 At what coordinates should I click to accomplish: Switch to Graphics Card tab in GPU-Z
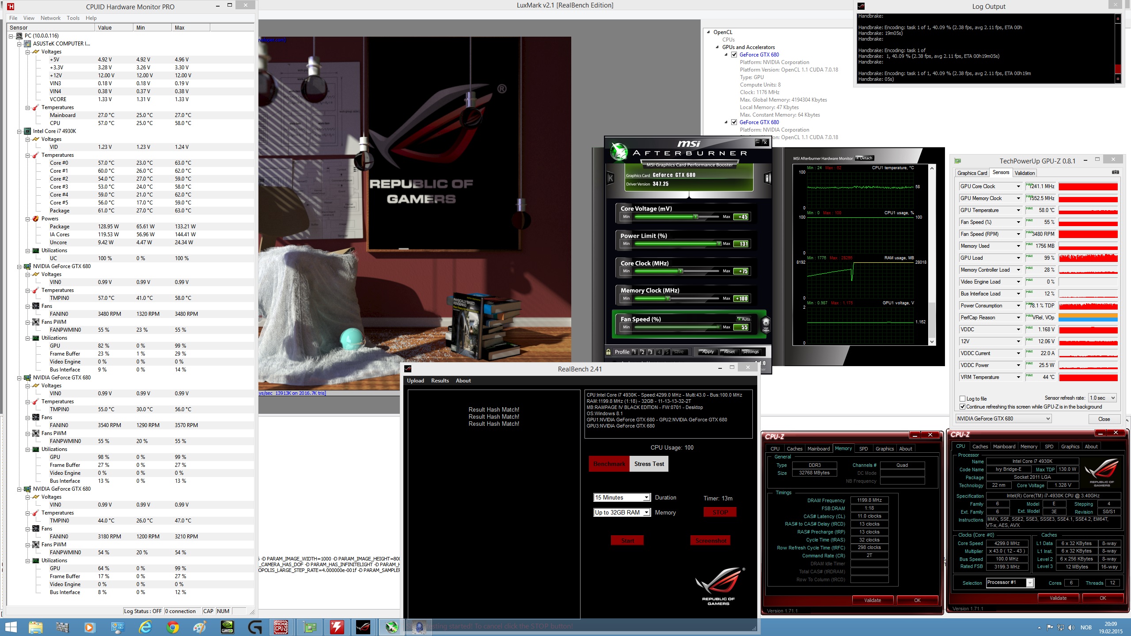coord(972,173)
